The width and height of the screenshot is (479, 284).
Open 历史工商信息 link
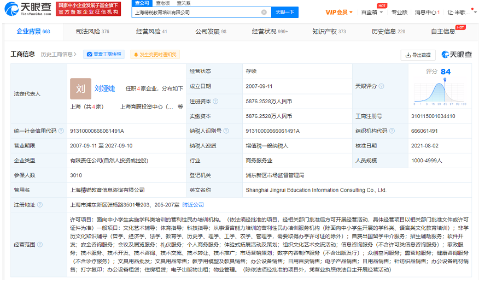pos(59,54)
